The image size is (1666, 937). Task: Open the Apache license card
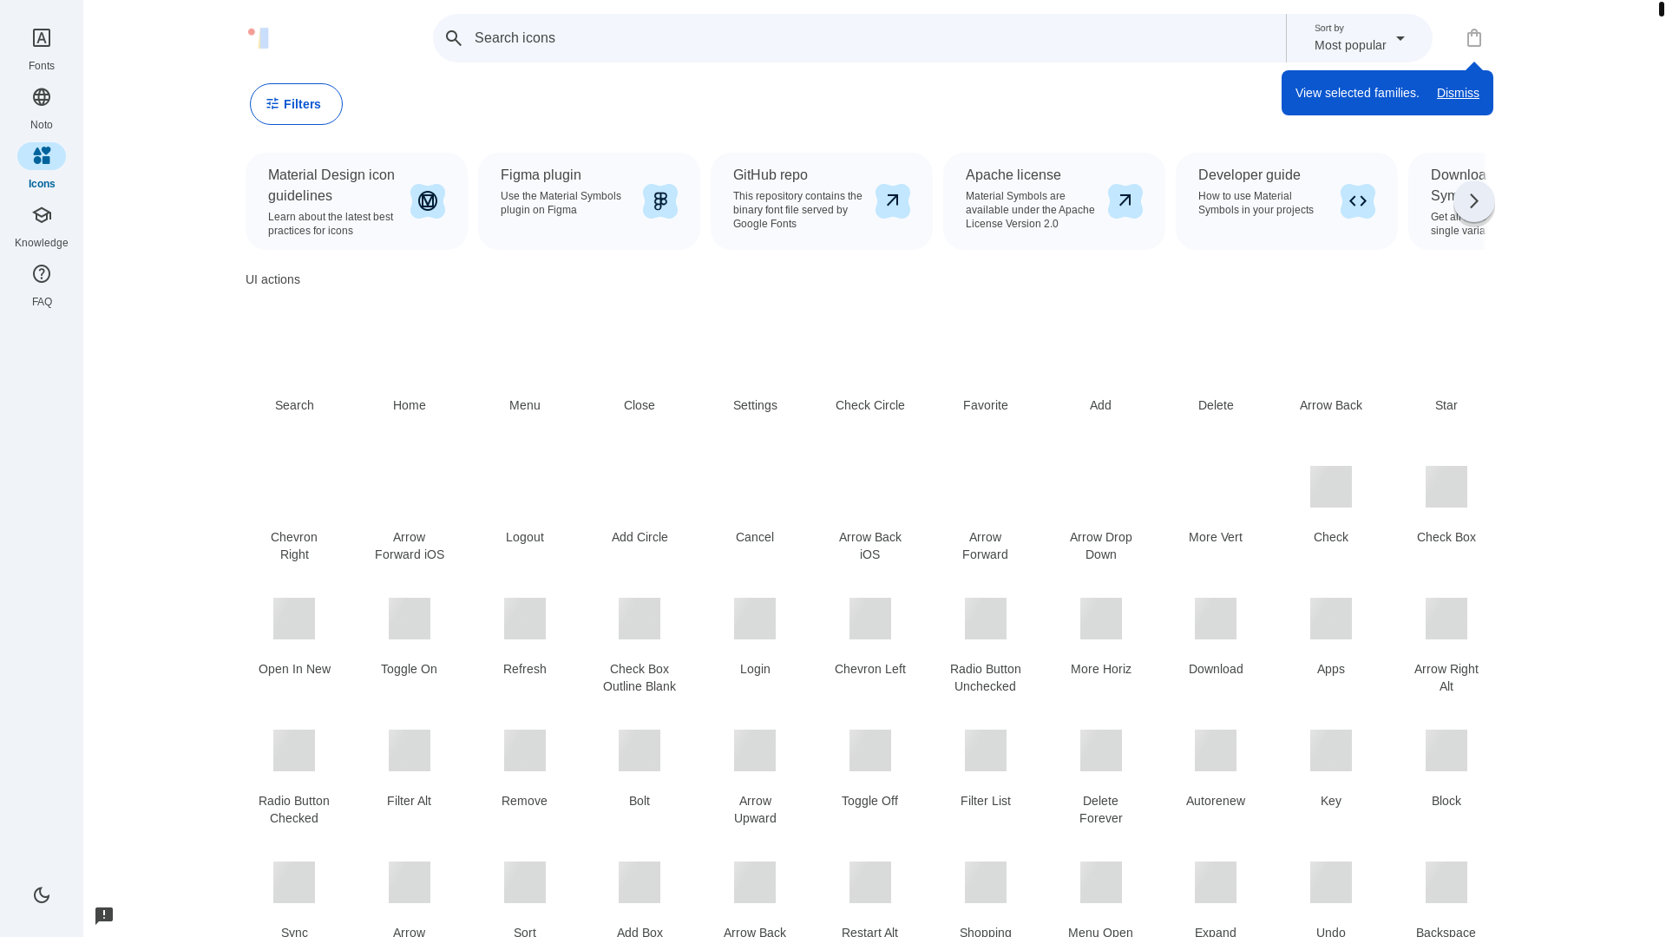point(1054,201)
